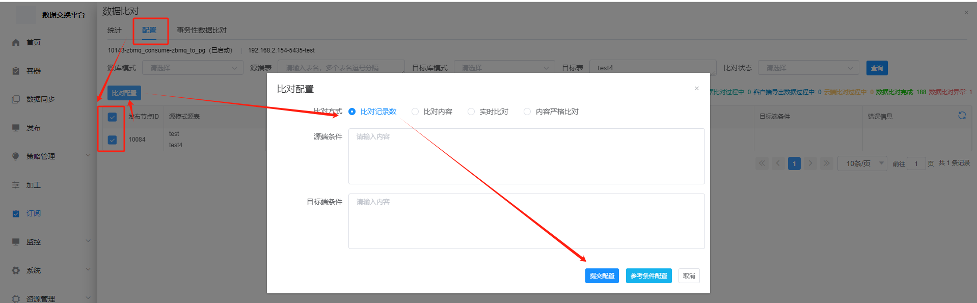Image resolution: width=977 pixels, height=303 pixels.
Task: Refresh the table using the reload icon
Action: [x=962, y=116]
